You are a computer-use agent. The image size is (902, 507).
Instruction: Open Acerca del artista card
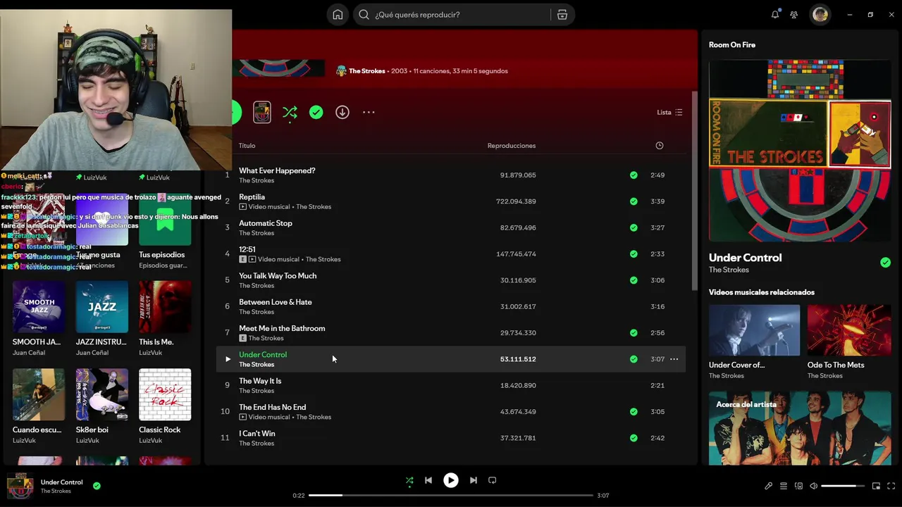click(x=800, y=428)
